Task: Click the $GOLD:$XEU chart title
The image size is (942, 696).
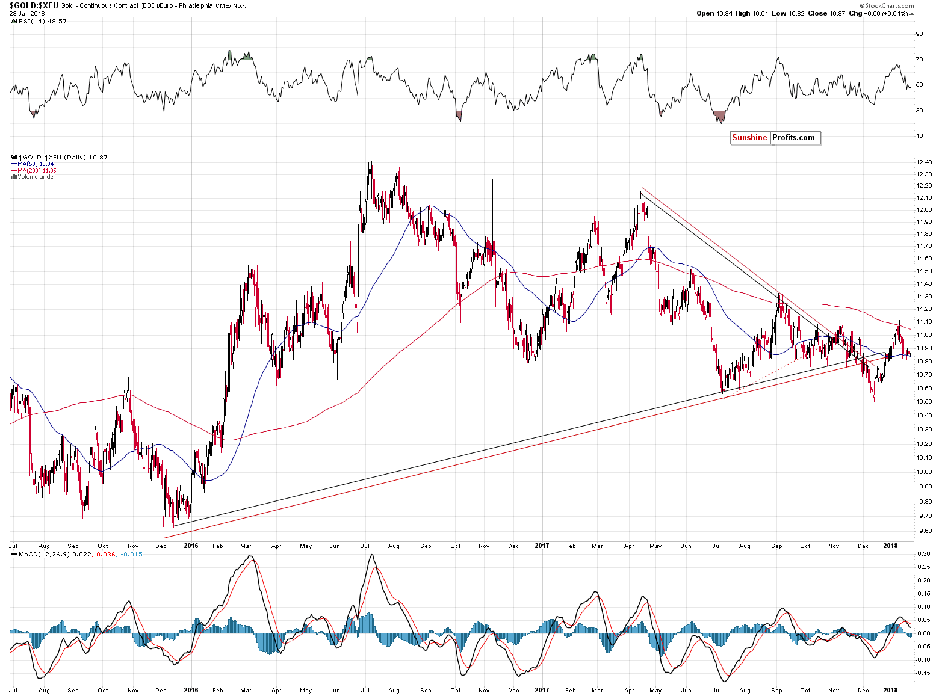Action: coord(34,5)
